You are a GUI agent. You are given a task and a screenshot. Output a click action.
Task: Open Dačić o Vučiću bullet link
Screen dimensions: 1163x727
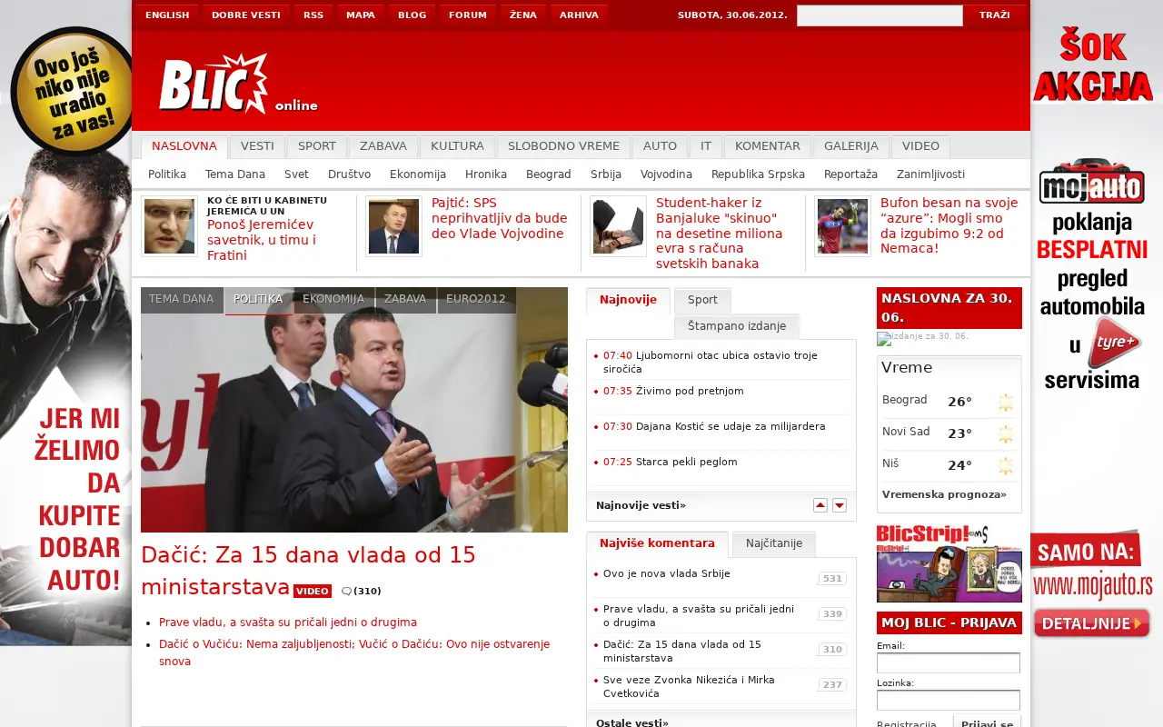[x=354, y=652]
